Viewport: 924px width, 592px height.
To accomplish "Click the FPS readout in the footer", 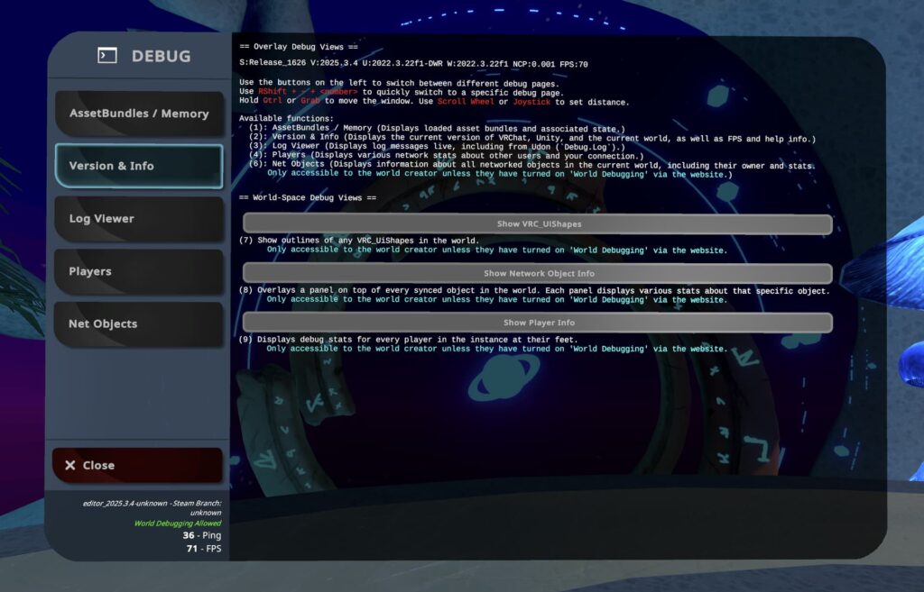I will point(203,548).
